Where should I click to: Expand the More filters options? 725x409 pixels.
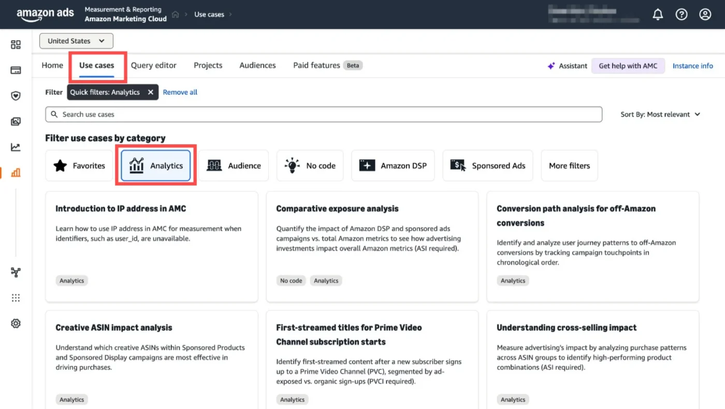coord(569,166)
